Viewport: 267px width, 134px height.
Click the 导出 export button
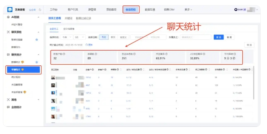249,45
